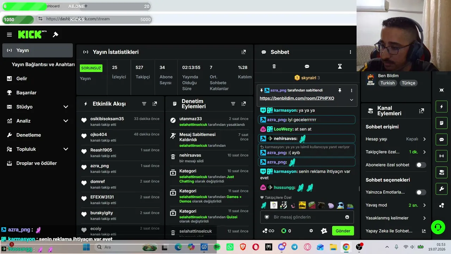
Task: Click the moderator hammer icon beside Kick logo
Action: coord(55,35)
